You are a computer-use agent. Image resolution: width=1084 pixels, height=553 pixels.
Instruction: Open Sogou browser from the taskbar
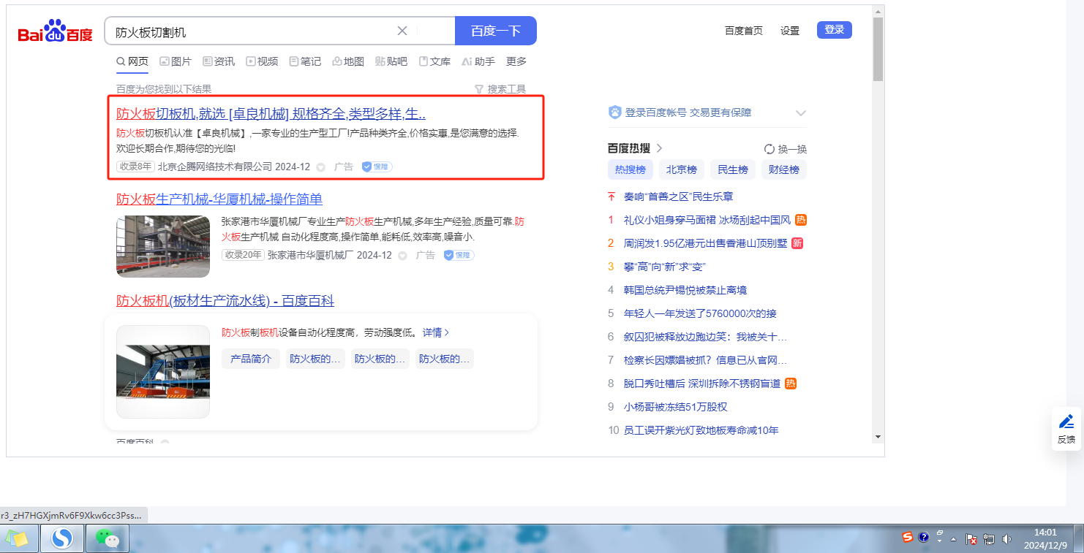point(62,539)
